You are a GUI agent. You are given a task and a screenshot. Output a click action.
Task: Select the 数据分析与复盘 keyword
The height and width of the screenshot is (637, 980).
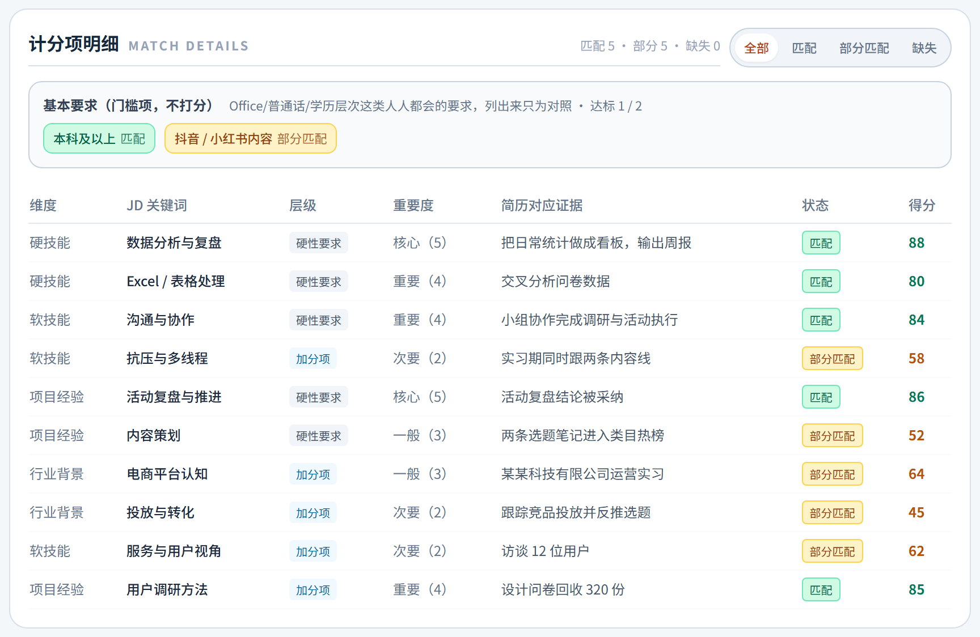click(x=174, y=243)
